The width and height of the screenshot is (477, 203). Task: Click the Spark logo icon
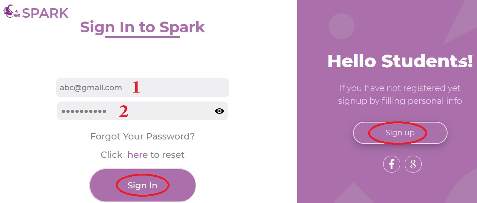click(12, 11)
